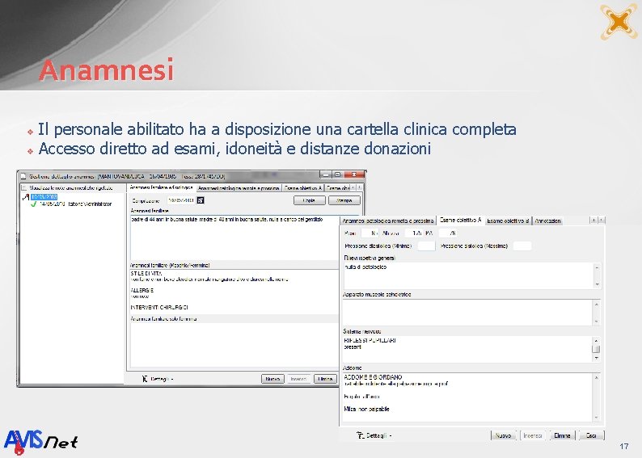642x458 pixels.
Task: Minimize the Gestione dettaglio anamnesi window
Action: point(327,174)
